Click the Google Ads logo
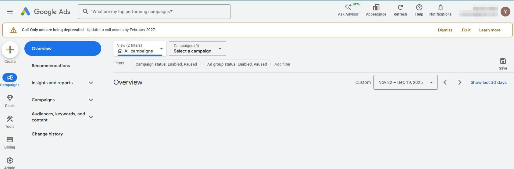Image resolution: width=514 pixels, height=169 pixels. click(46, 12)
